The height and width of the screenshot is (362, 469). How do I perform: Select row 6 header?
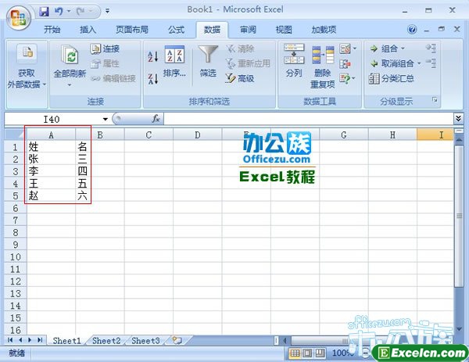16,208
